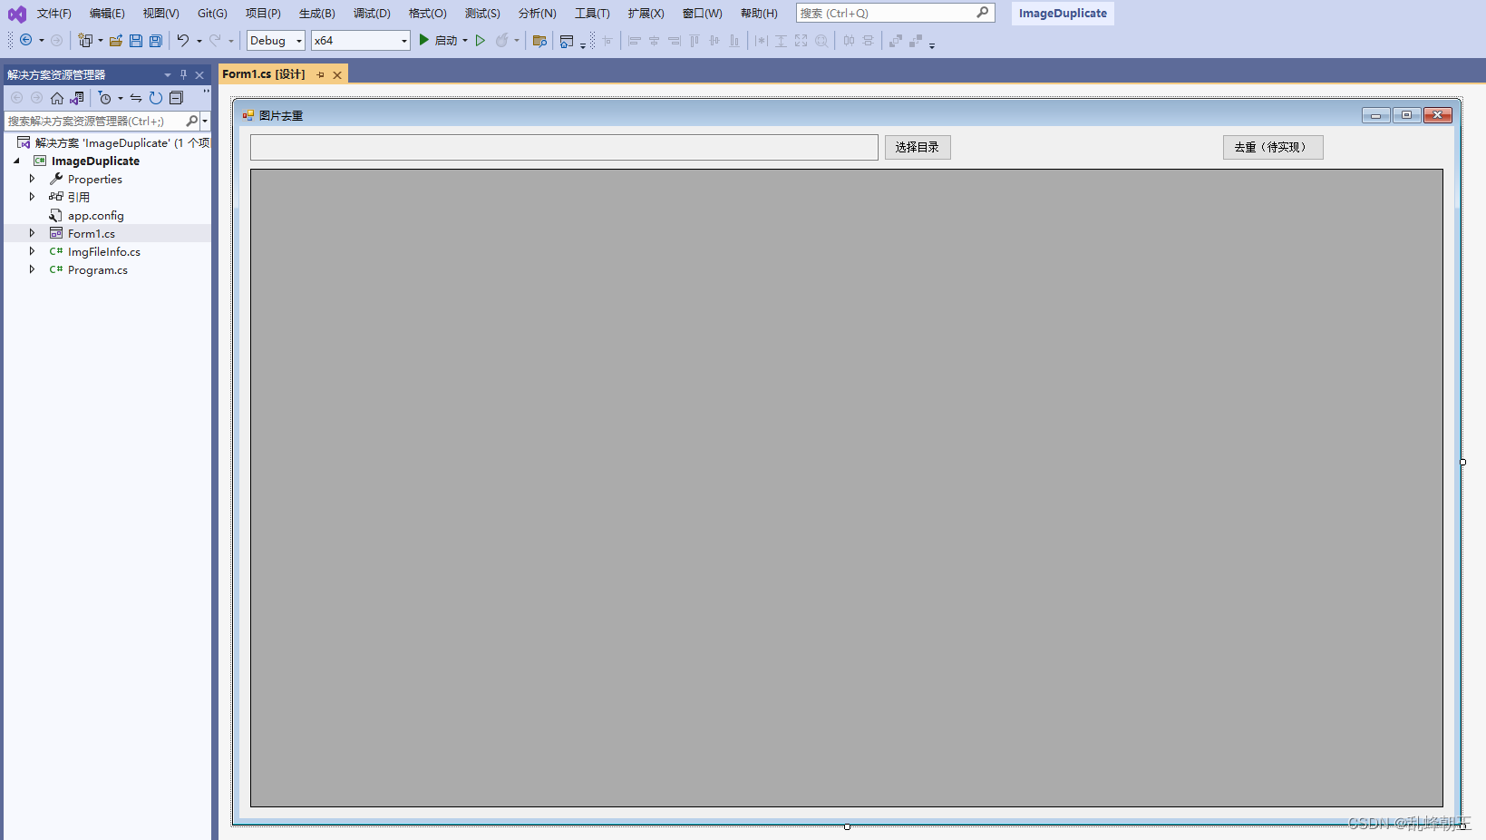The image size is (1486, 840).
Task: Open the 扩展(X) extensions menu
Action: [646, 14]
